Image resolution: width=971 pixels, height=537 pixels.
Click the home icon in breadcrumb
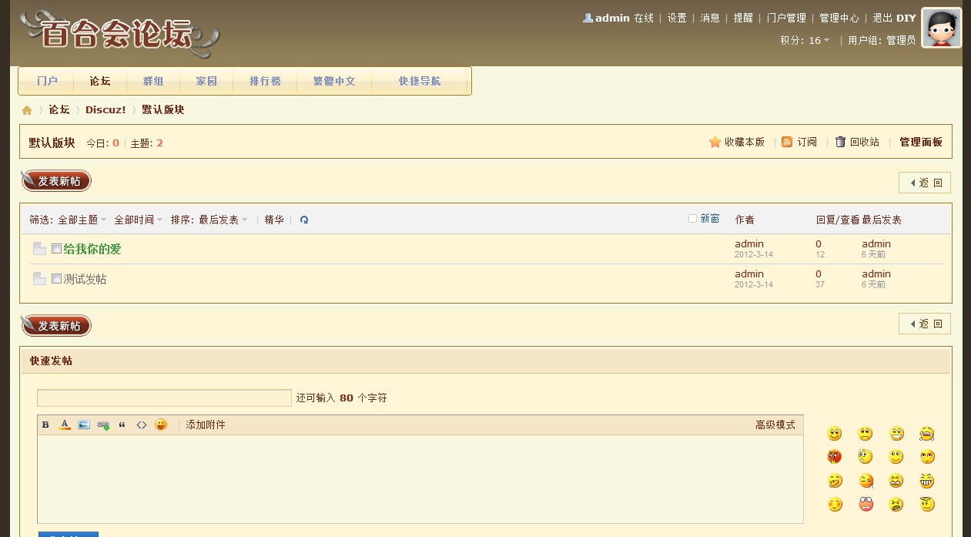27,110
